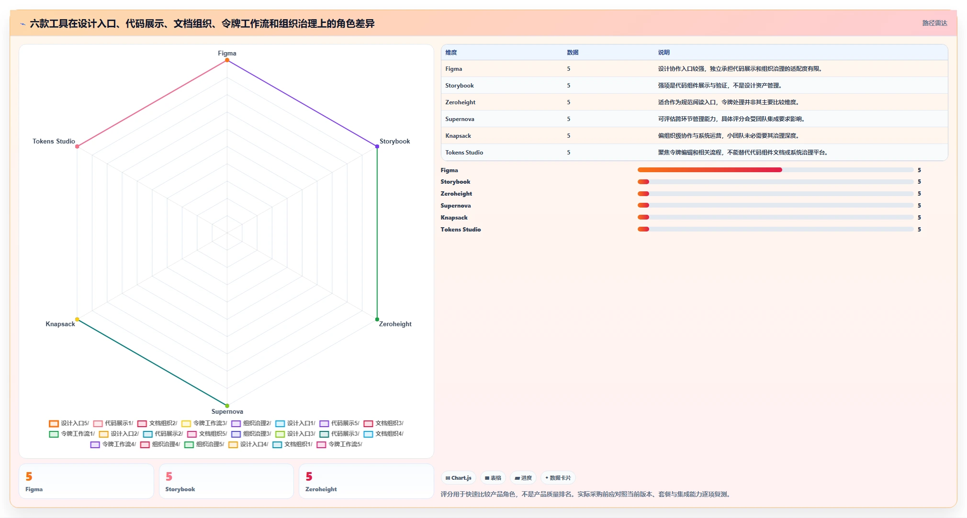
Task: Hide the 设计入口3/ dataset in legend
Action: click(295, 434)
